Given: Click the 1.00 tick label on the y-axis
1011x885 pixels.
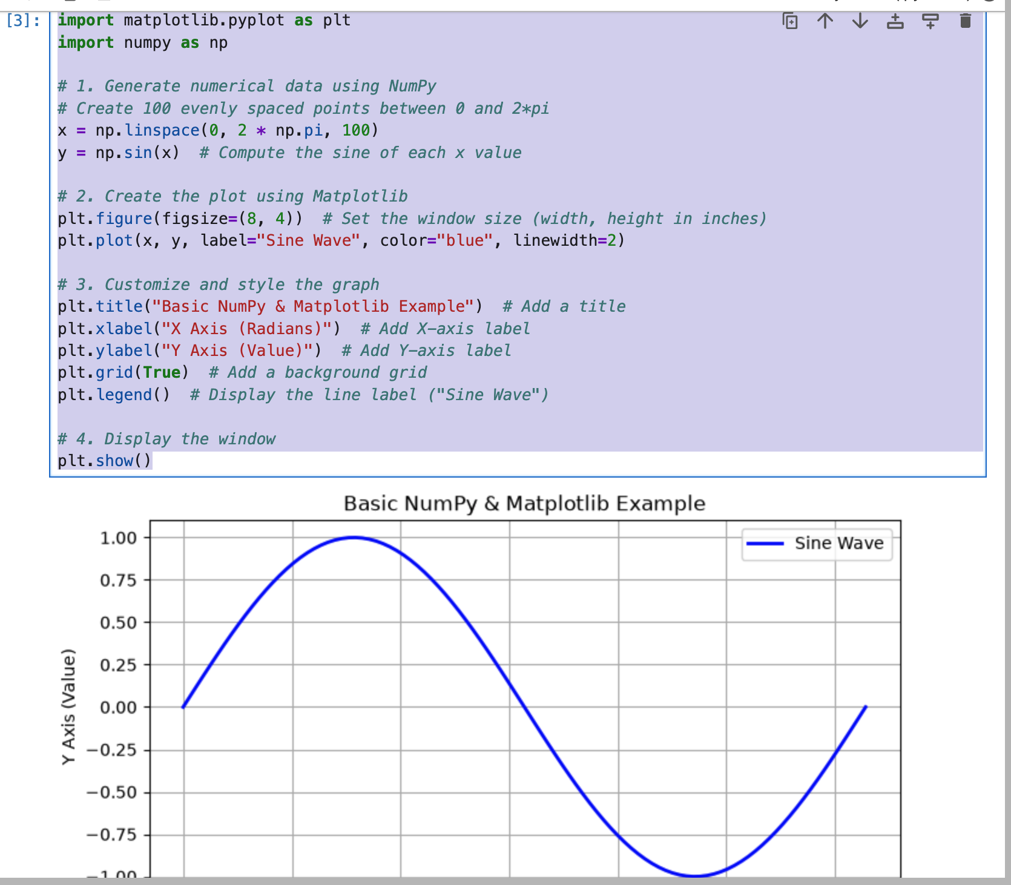Looking at the screenshot, I should click(x=119, y=538).
